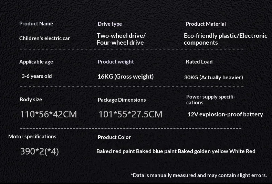Click the 'Rated Load' label

pos(199,62)
